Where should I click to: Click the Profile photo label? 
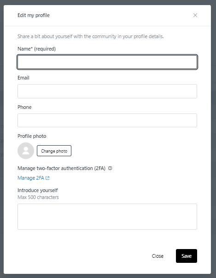(x=32, y=136)
